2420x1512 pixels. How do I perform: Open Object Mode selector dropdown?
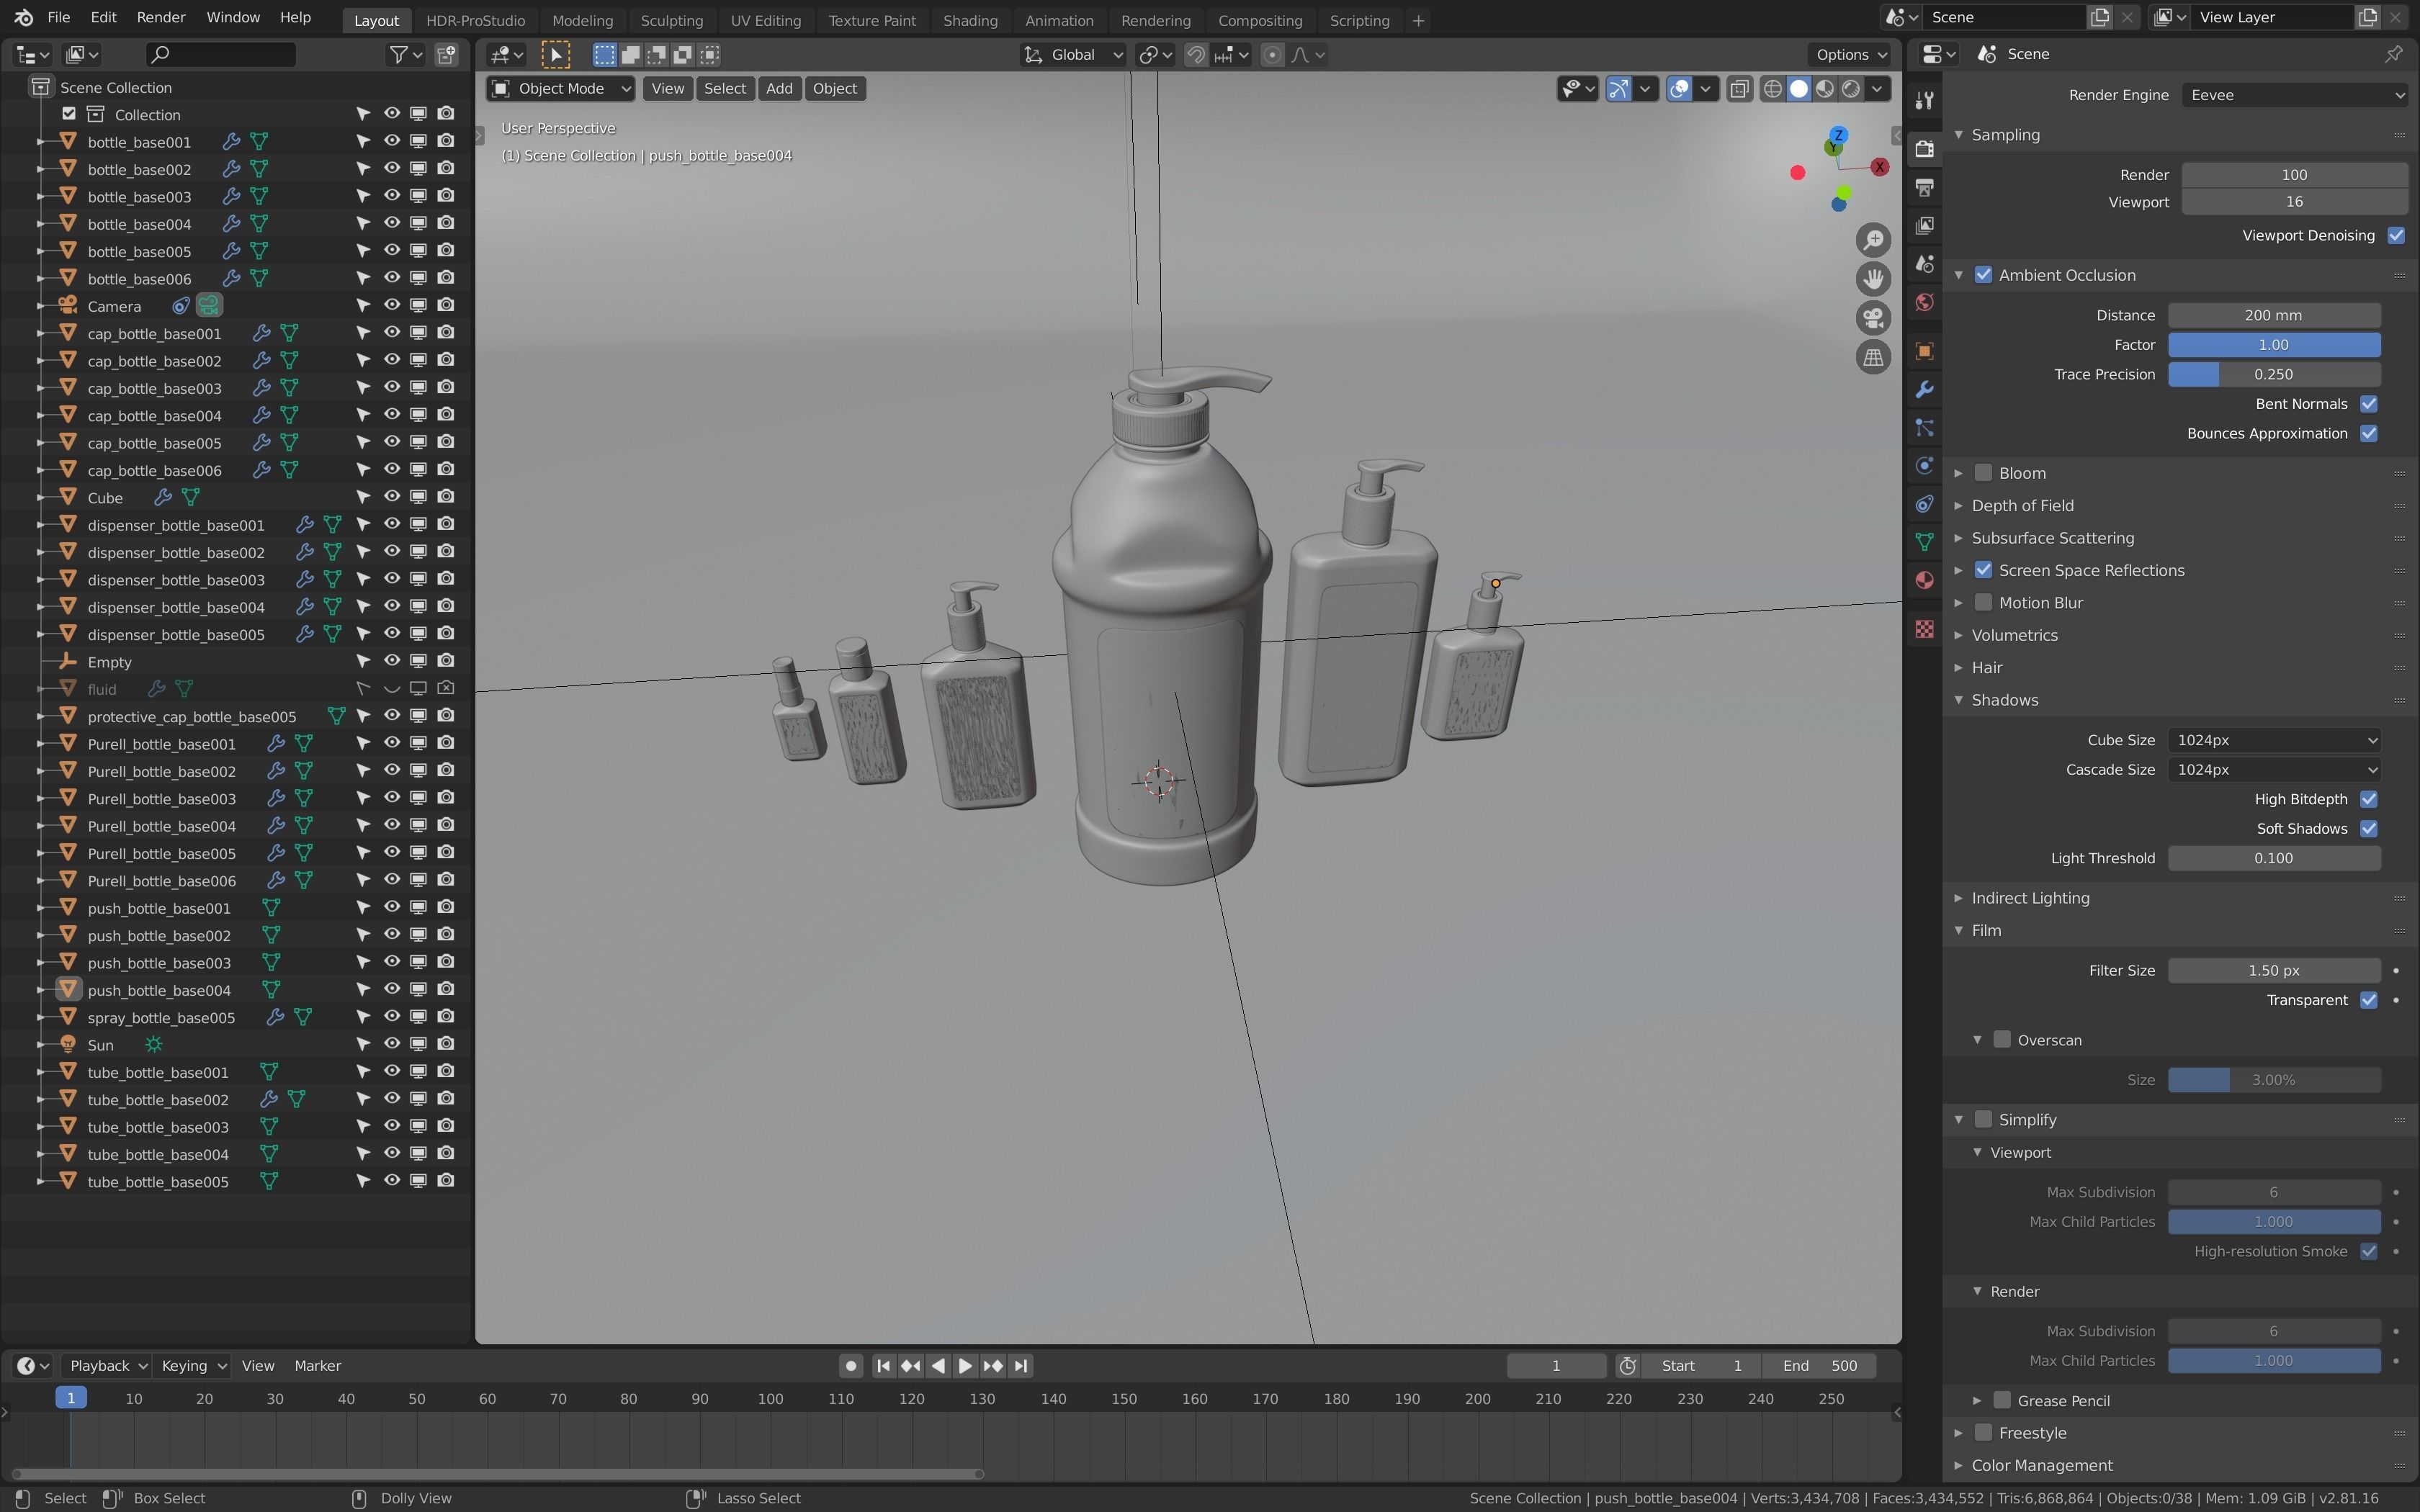[x=561, y=89]
